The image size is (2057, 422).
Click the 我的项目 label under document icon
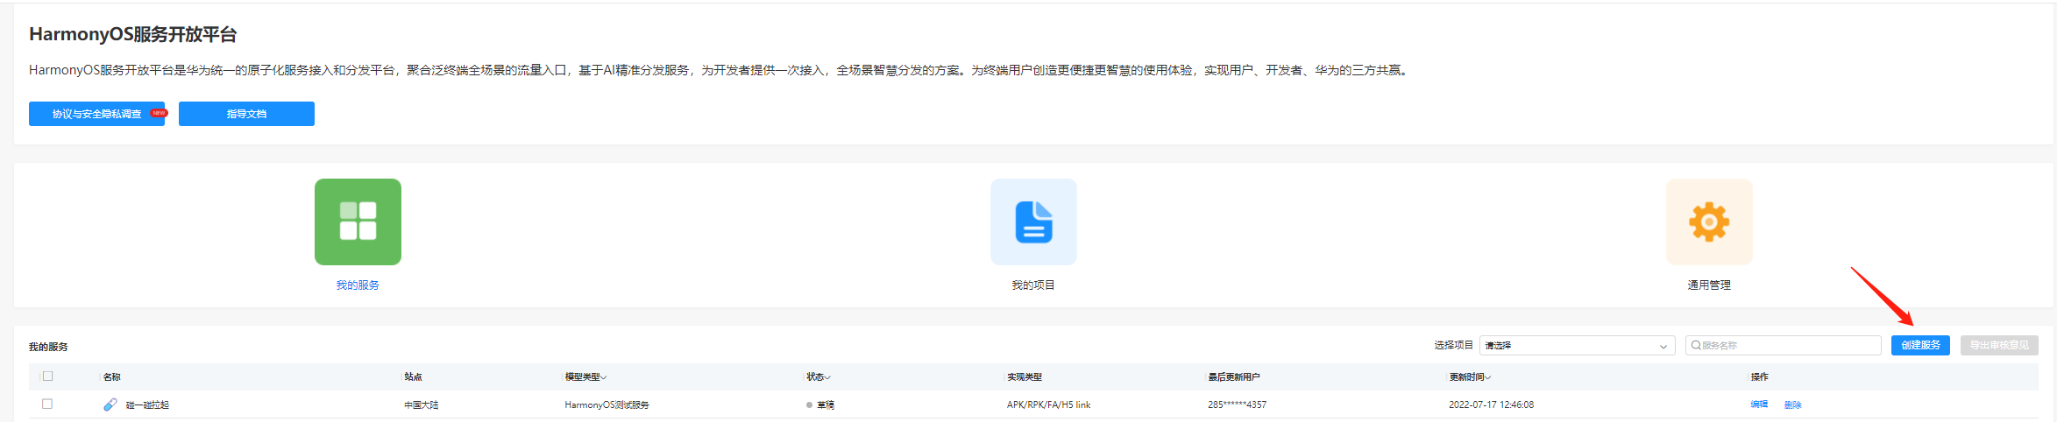[1033, 285]
